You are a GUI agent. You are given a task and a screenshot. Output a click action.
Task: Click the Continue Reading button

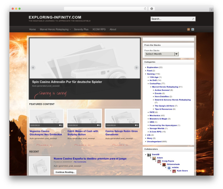(65, 172)
